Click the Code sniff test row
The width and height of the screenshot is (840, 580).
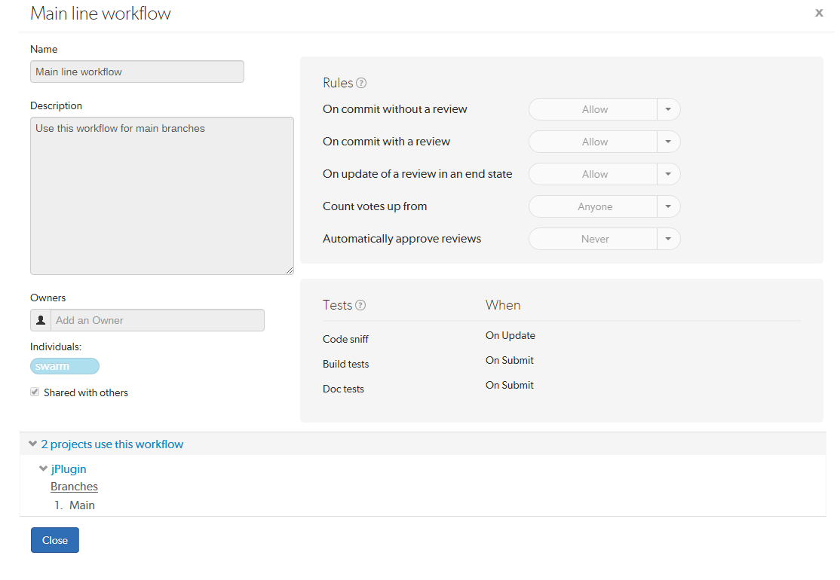click(x=345, y=339)
